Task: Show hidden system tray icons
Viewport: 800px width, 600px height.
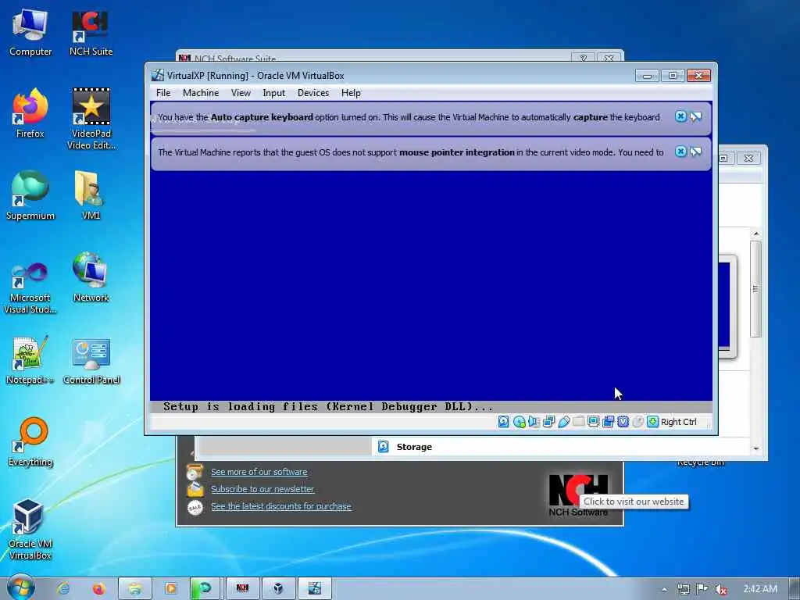Action: [x=664, y=589]
